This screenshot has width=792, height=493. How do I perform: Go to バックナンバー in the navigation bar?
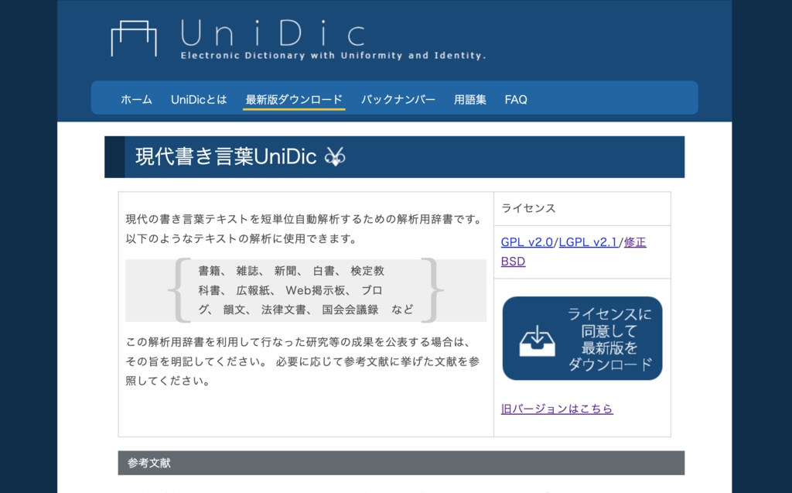coord(398,100)
